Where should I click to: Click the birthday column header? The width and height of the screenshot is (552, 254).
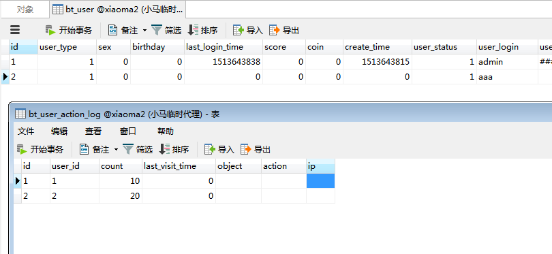157,47
